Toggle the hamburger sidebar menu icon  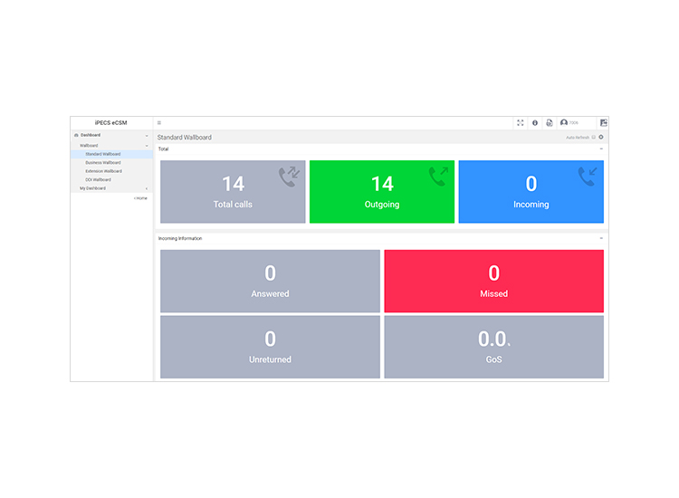[159, 123]
